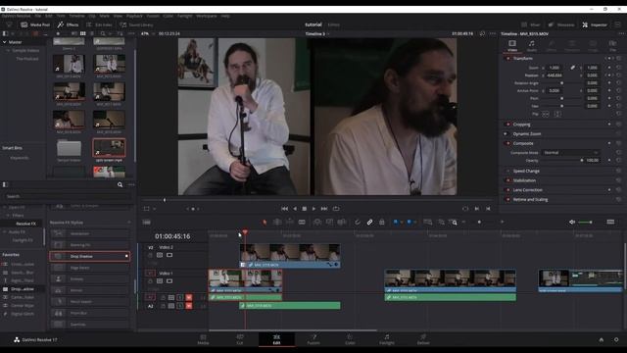Toggle the Lens Correction enable switch
This screenshot has height=353, width=627.
[x=508, y=190]
